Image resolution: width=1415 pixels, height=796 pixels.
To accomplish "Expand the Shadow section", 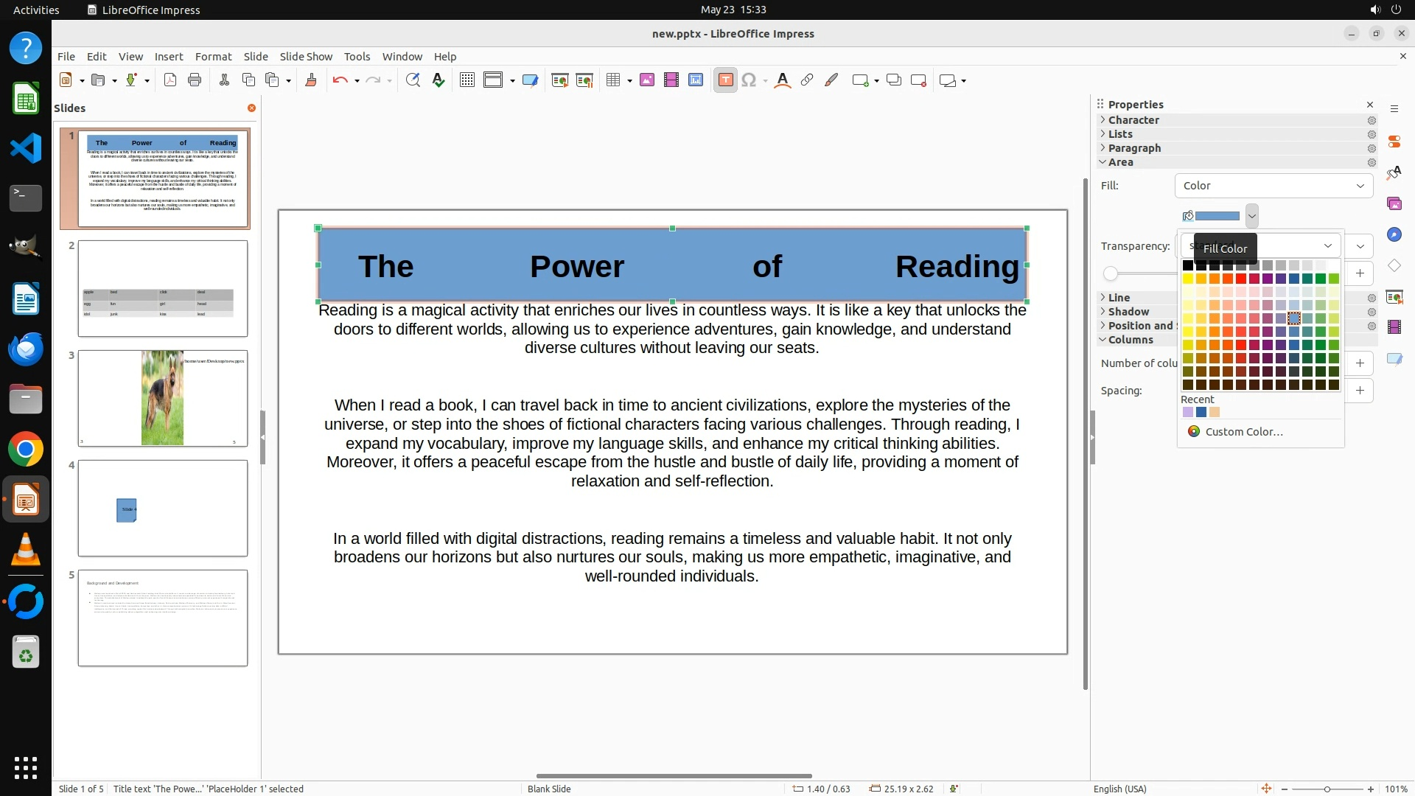I will 1128,312.
